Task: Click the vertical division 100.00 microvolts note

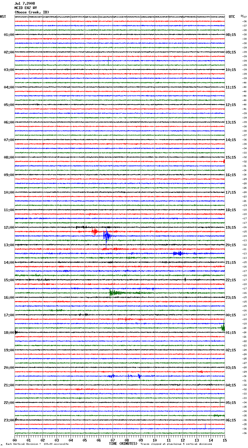Action: point(37,444)
